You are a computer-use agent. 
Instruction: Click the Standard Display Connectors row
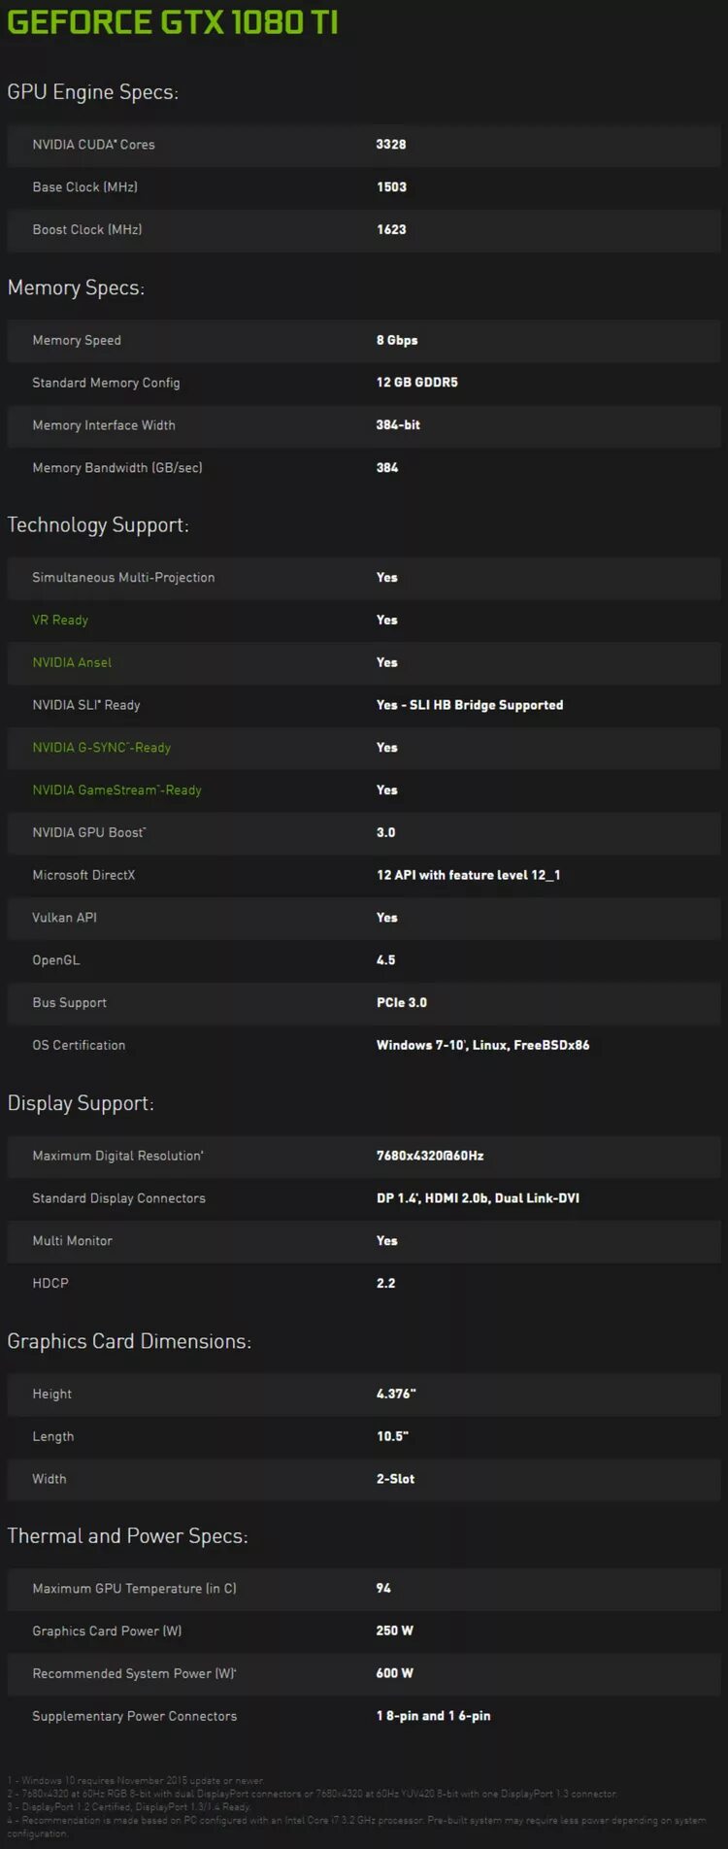364,1198
